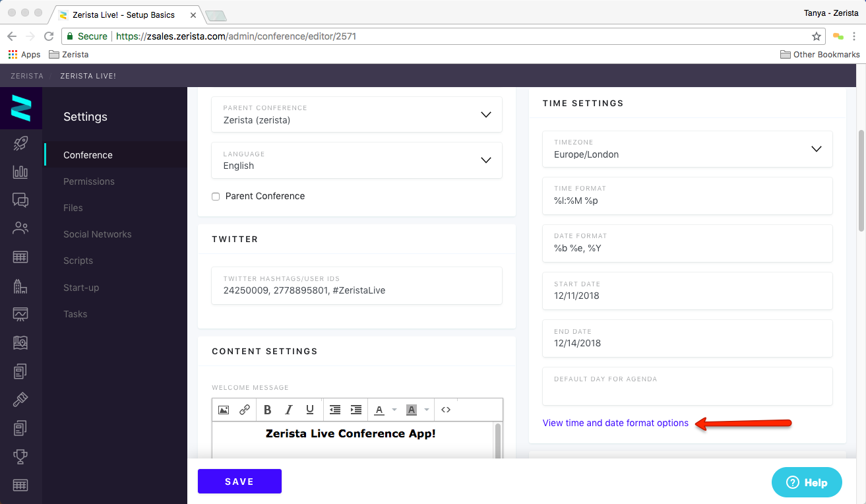Click the Start Date field
Screen dimensions: 866x504
[x=687, y=291]
